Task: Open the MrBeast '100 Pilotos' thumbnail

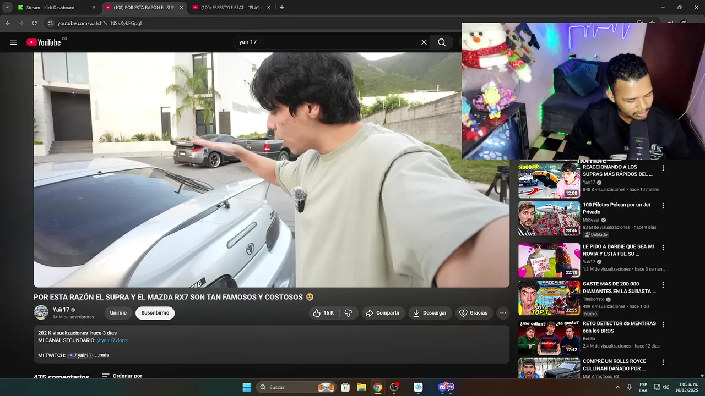Action: [x=549, y=218]
